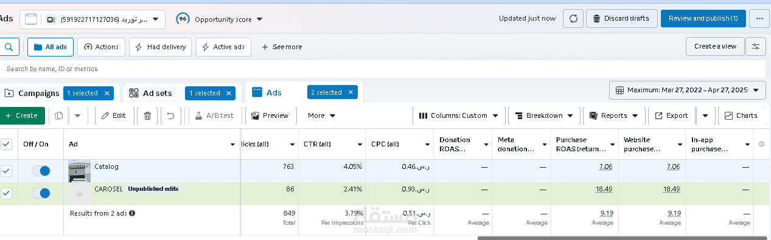Open the three-dots more options button

759,18
